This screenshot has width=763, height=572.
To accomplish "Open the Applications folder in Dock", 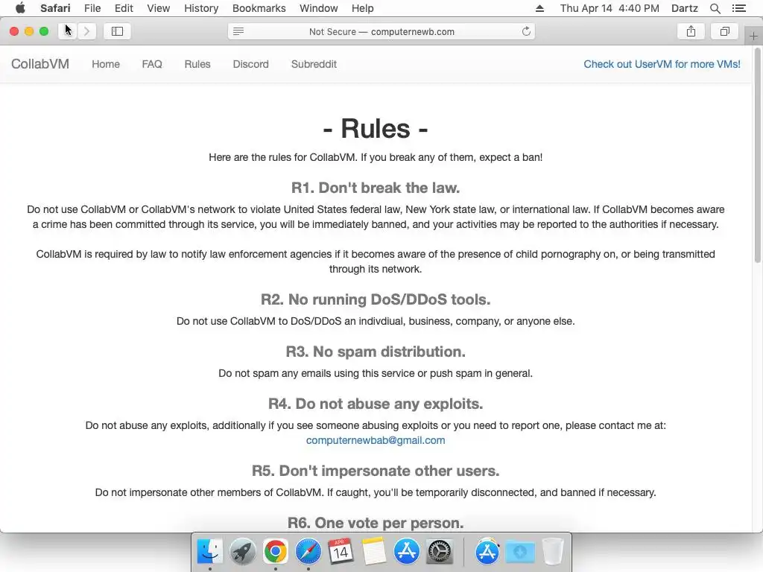I will tap(487, 552).
